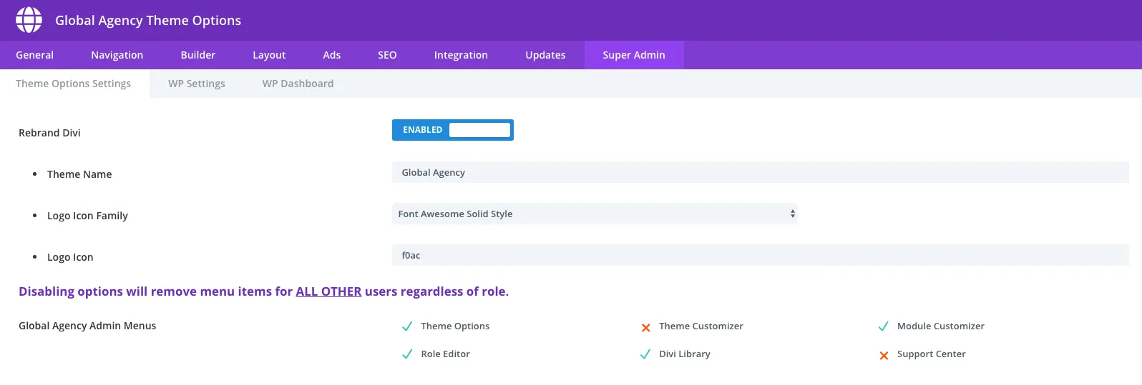Toggle the Support Center menu option
Viewport: 1142px width, 385px height.
[884, 355]
